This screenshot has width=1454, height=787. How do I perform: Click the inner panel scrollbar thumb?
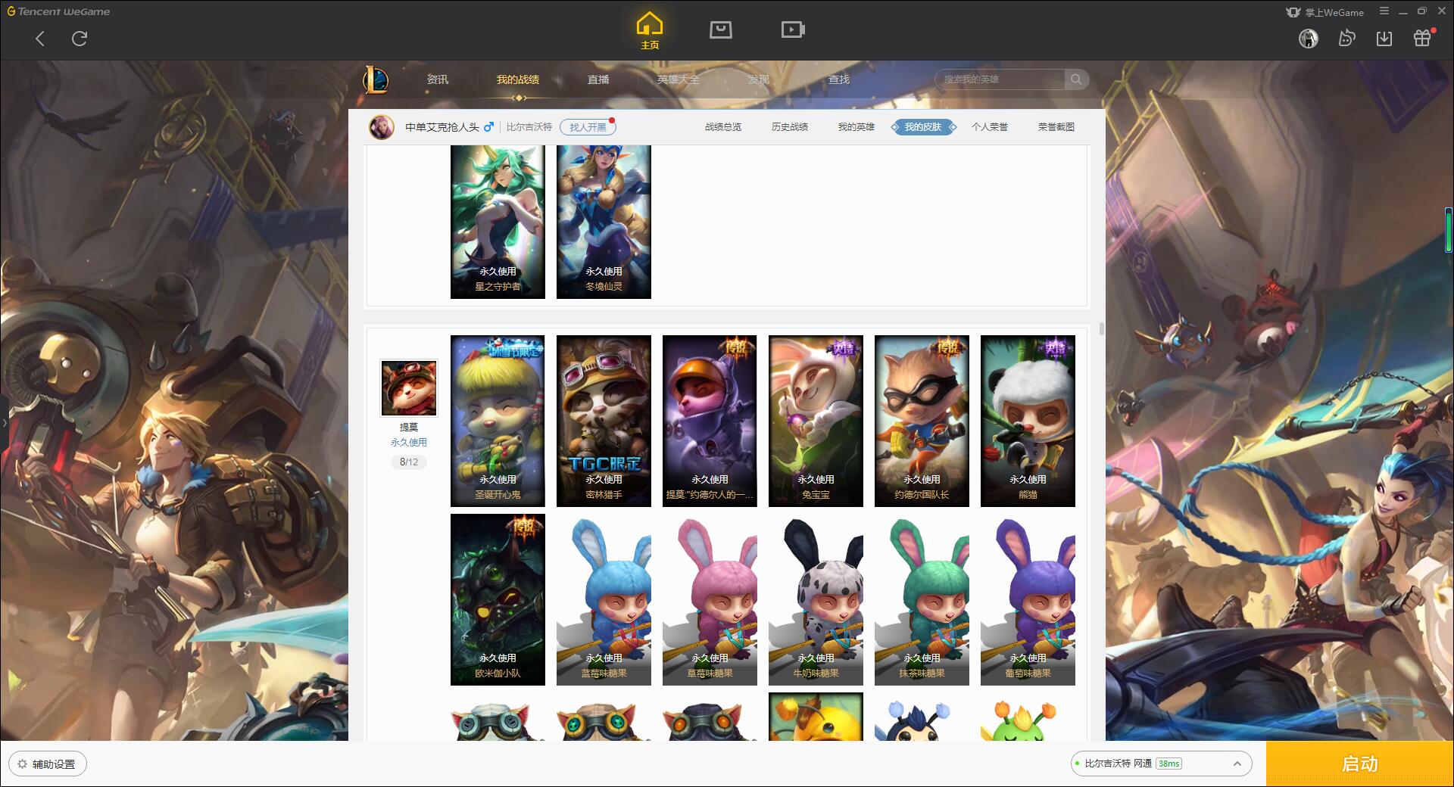point(1101,329)
